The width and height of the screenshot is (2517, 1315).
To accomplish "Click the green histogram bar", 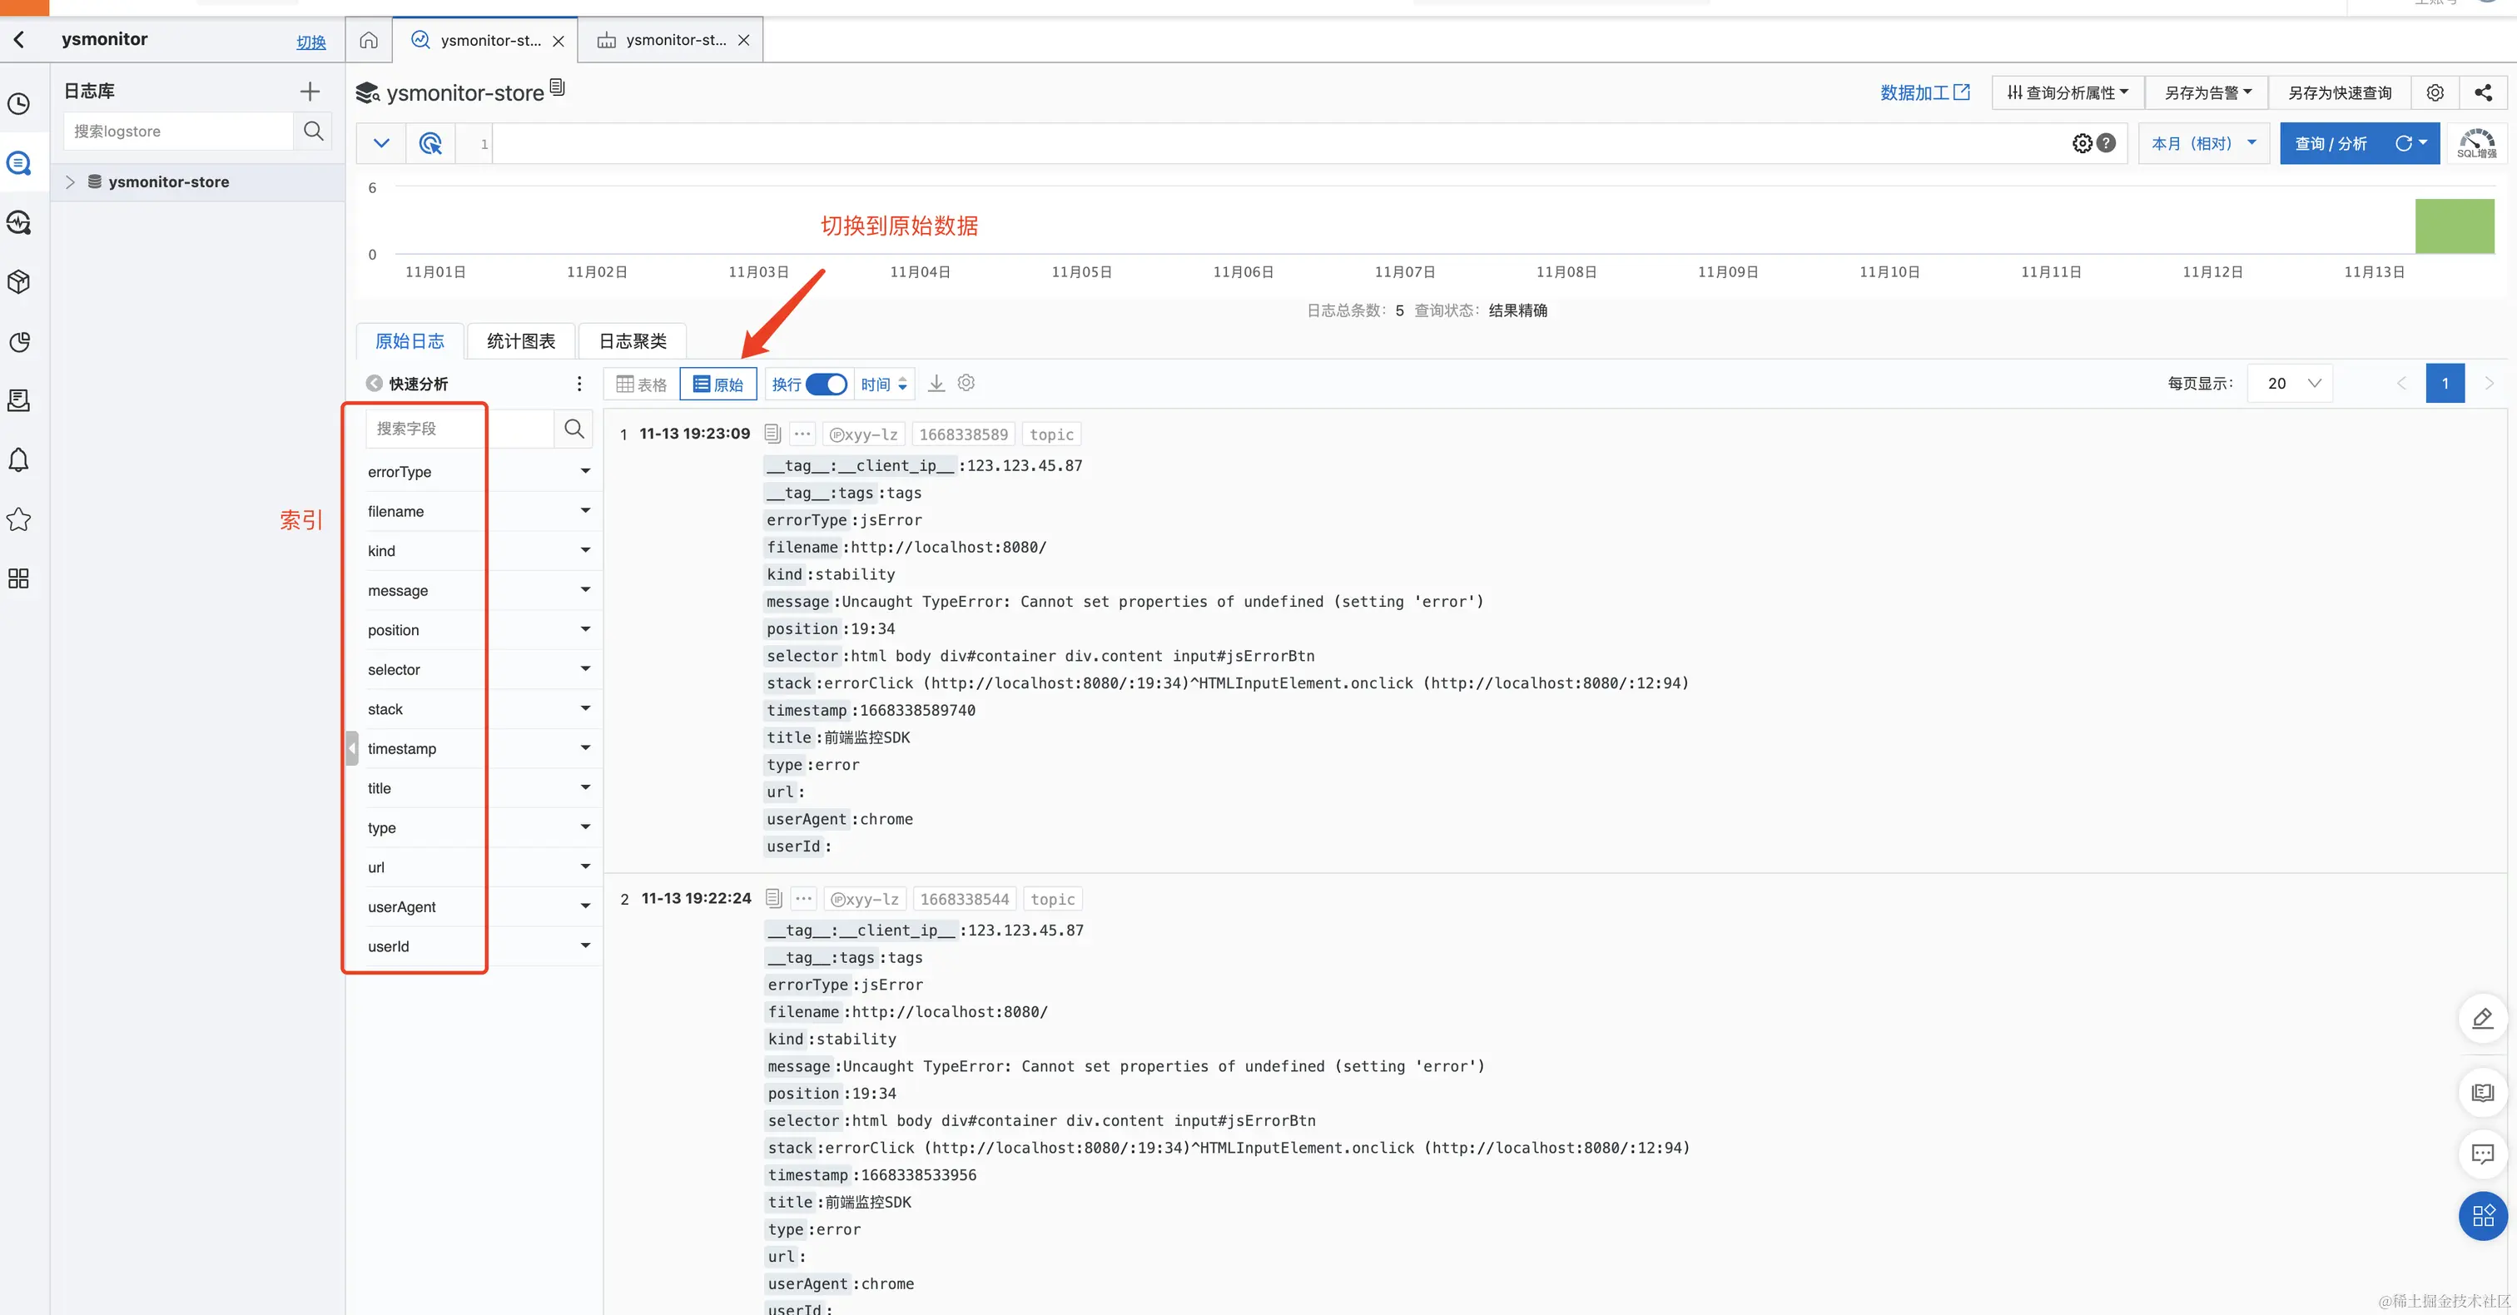I will coord(2454,226).
